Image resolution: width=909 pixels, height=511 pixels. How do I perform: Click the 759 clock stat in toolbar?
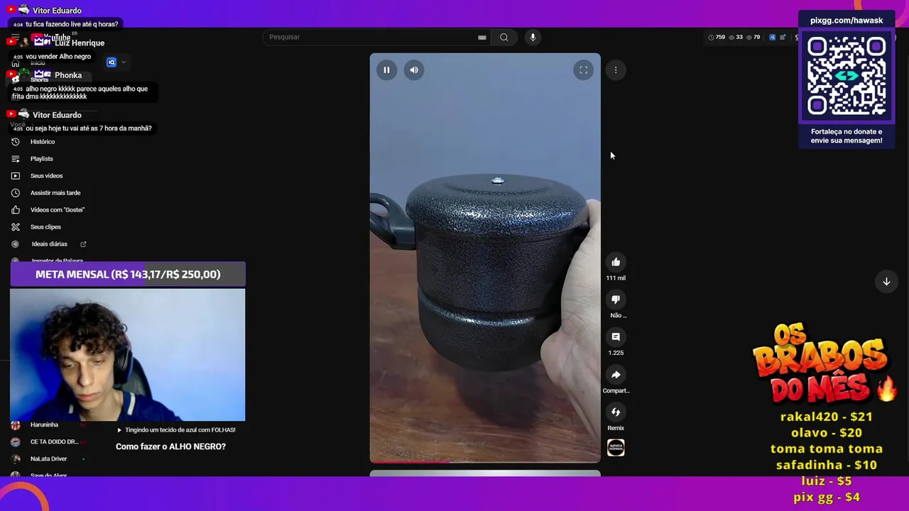point(717,37)
